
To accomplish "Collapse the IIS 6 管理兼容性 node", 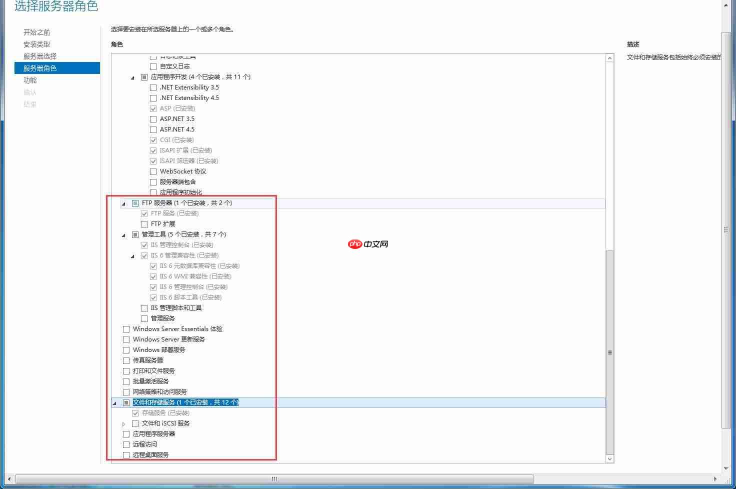I will point(132,255).
